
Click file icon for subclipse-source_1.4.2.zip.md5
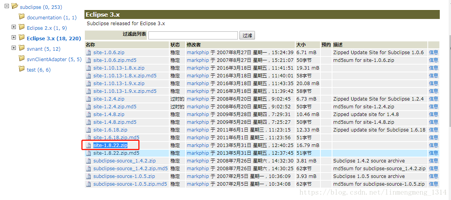pos(89,168)
